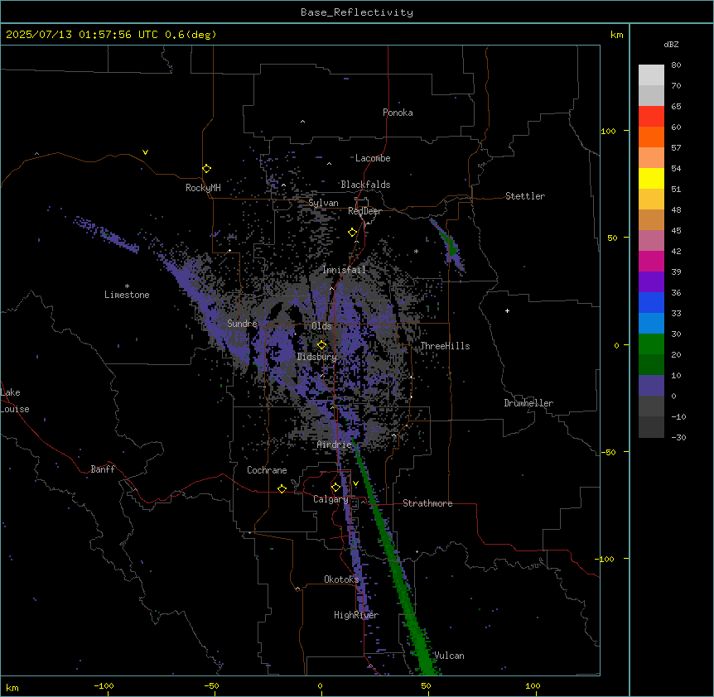This screenshot has height=697, width=714.
Task: Click the Ponoka city label
Action: tap(398, 113)
